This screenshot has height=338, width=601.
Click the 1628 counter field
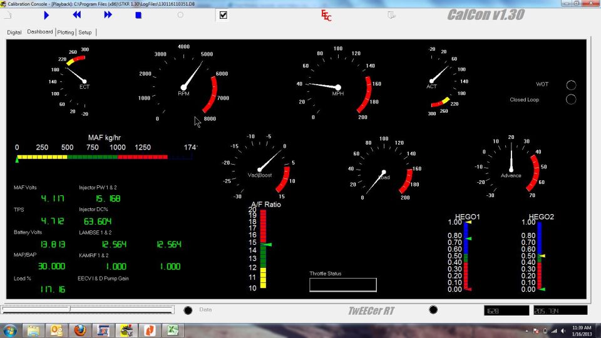click(506, 310)
